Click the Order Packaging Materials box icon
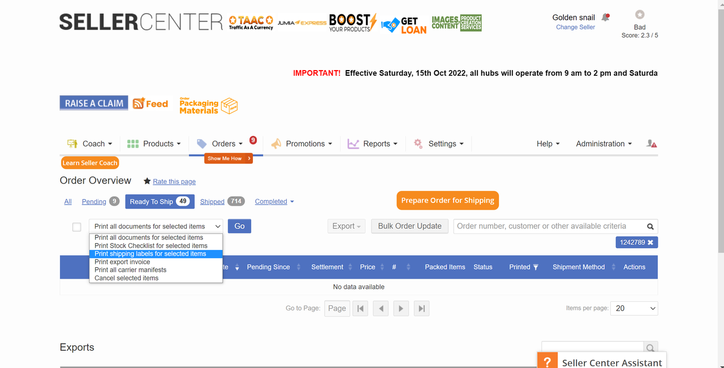The height and width of the screenshot is (368, 724). (x=229, y=106)
